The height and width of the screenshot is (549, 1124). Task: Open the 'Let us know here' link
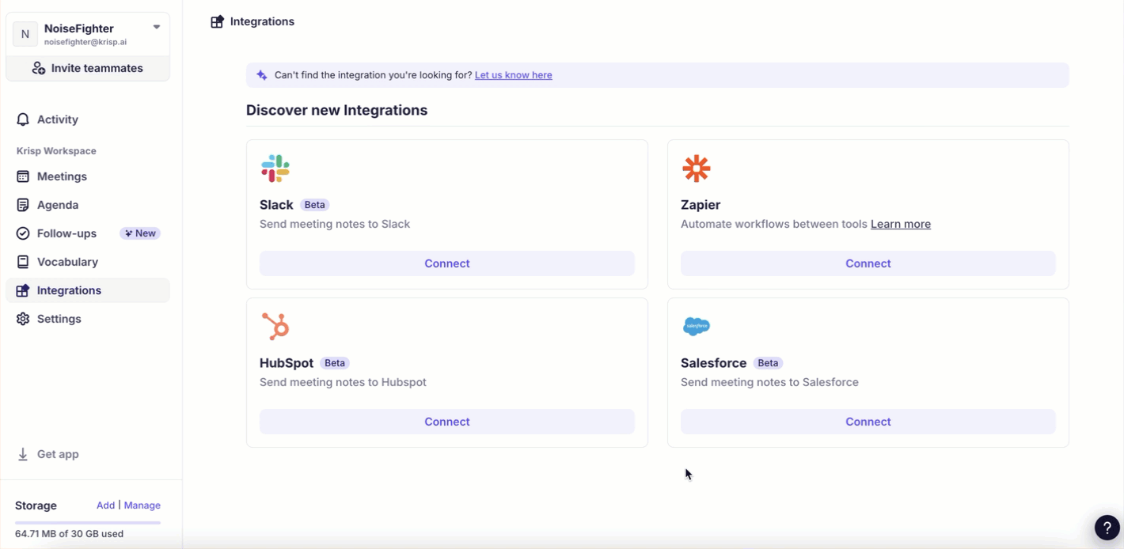[x=513, y=75]
